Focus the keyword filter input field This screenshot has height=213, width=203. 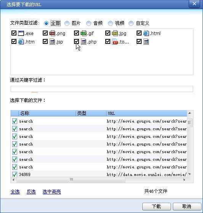(102, 89)
